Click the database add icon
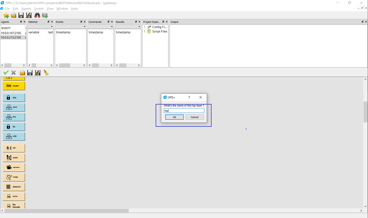Viewport: 368px width, 218px height. pyautogui.click(x=45, y=15)
